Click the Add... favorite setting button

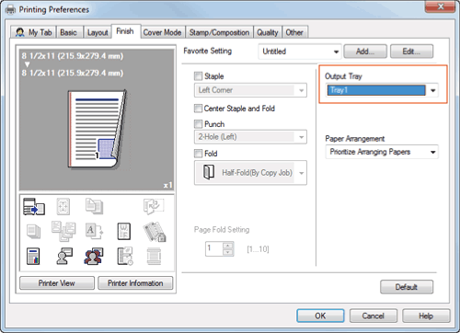[x=365, y=52]
